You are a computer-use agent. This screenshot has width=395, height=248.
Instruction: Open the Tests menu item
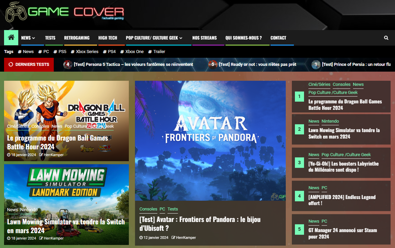point(50,38)
